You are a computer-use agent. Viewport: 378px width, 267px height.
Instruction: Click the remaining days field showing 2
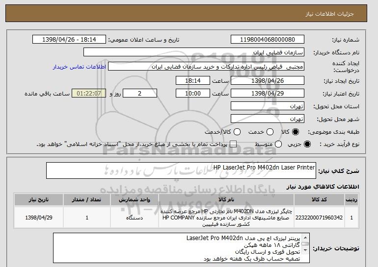[x=140, y=94]
